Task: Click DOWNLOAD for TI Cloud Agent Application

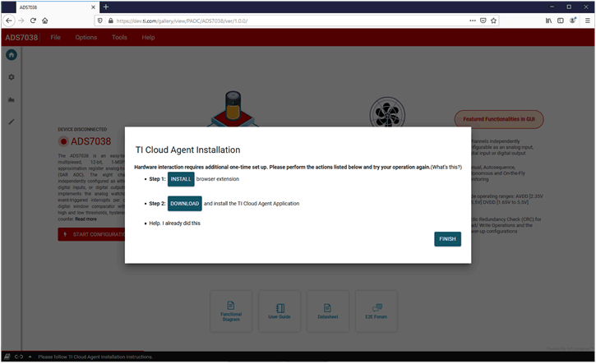Action: [x=184, y=203]
